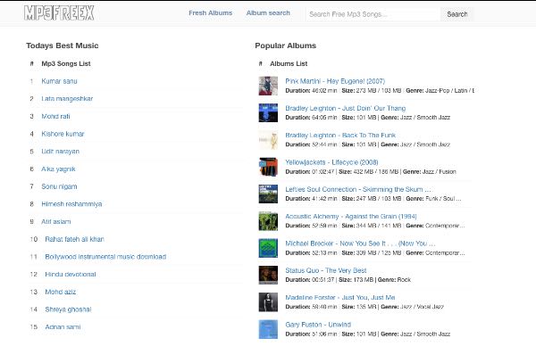Select Shreya ghoshal songs link
The width and height of the screenshot is (536, 363).
66,309
